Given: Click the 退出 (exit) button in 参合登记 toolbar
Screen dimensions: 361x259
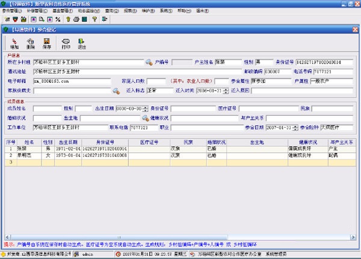Looking at the screenshot, I should point(82,44).
